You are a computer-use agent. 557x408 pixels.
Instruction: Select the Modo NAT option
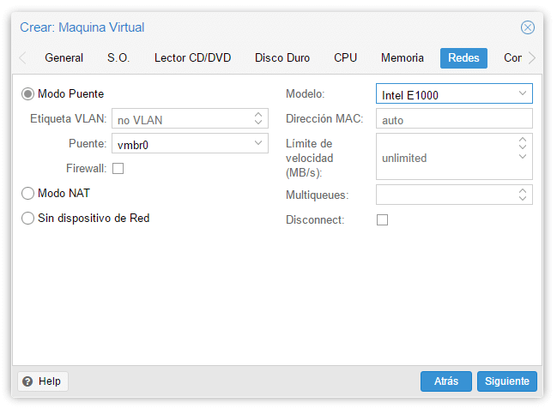(x=28, y=194)
